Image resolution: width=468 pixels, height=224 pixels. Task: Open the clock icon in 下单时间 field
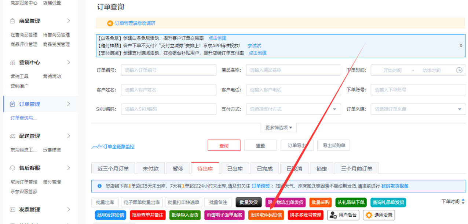(x=459, y=70)
